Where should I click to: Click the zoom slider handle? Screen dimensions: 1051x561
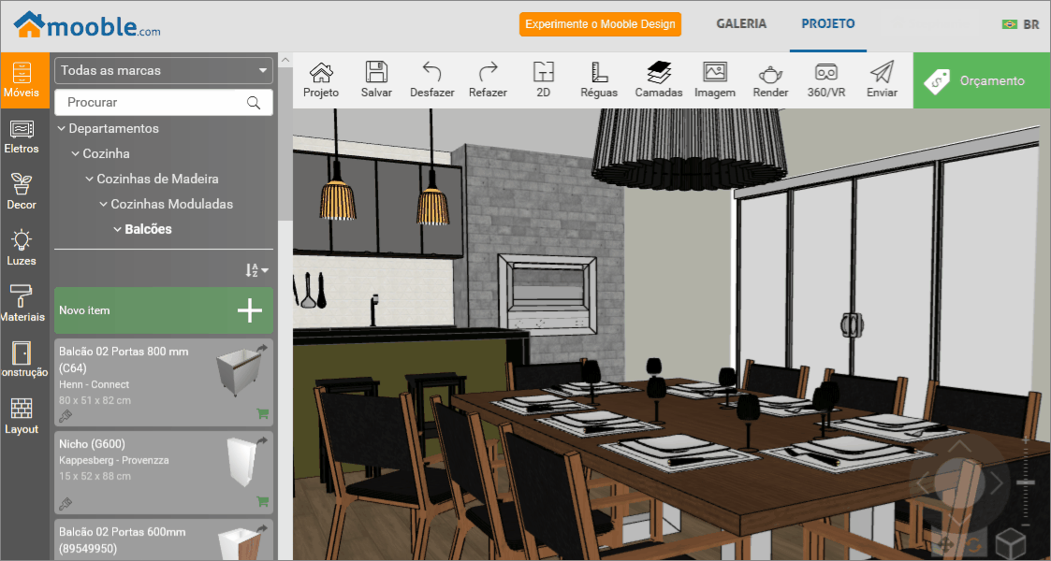click(1026, 482)
